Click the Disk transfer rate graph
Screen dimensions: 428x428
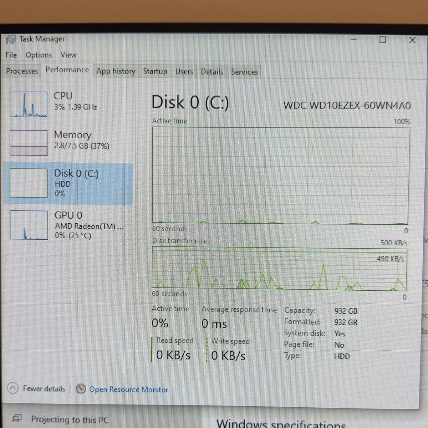[280, 268]
